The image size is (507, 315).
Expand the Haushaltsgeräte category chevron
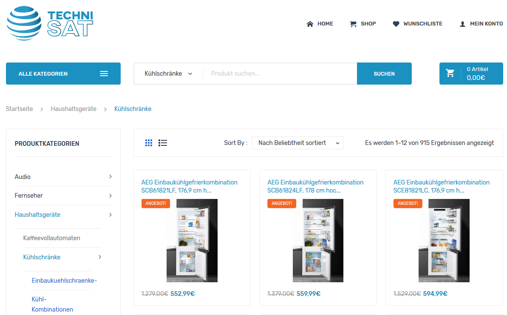[x=110, y=215]
